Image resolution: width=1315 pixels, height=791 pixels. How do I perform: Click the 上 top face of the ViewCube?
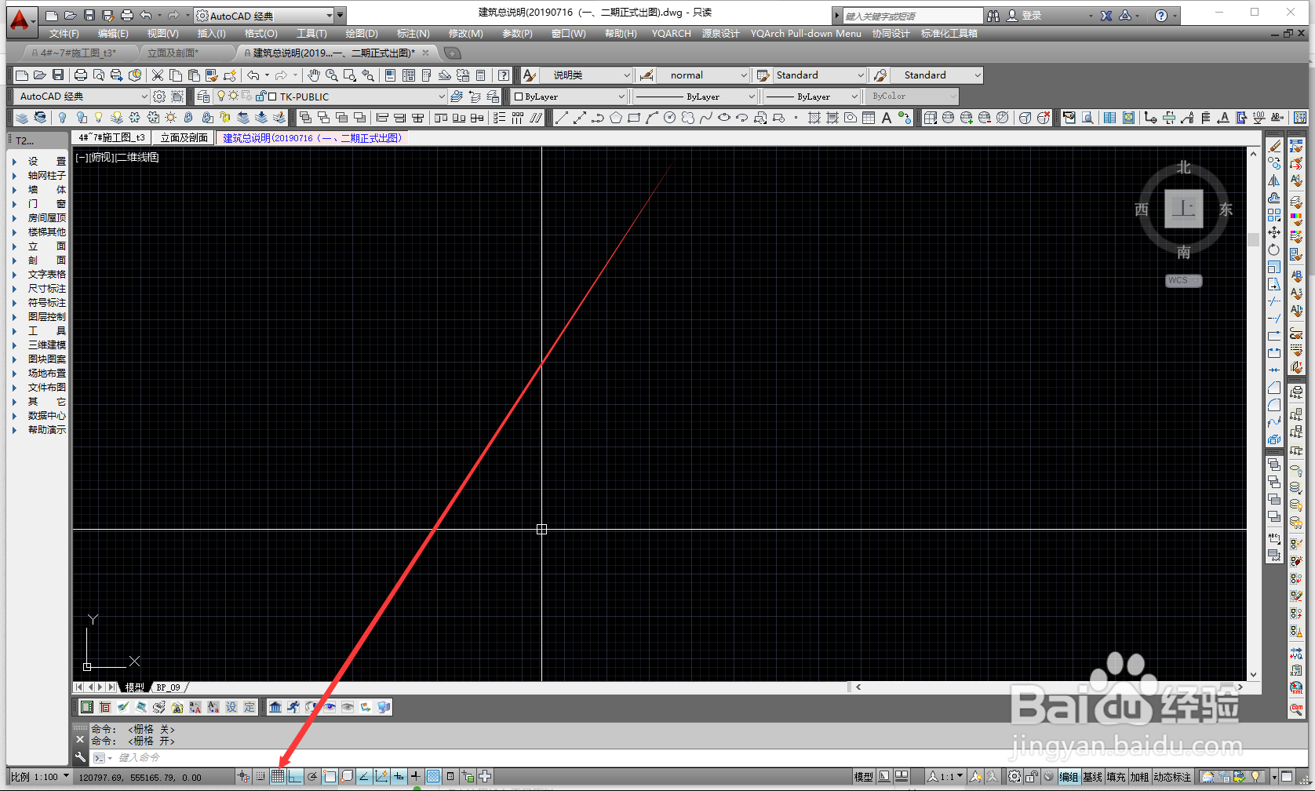tap(1183, 209)
